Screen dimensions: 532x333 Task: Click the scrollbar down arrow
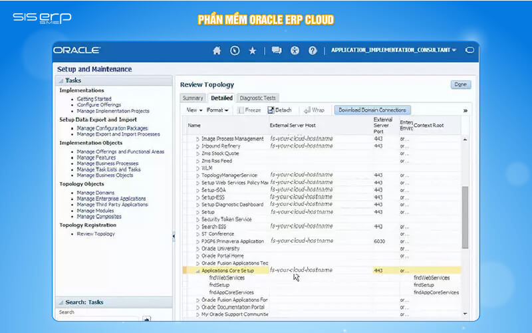pos(465,314)
